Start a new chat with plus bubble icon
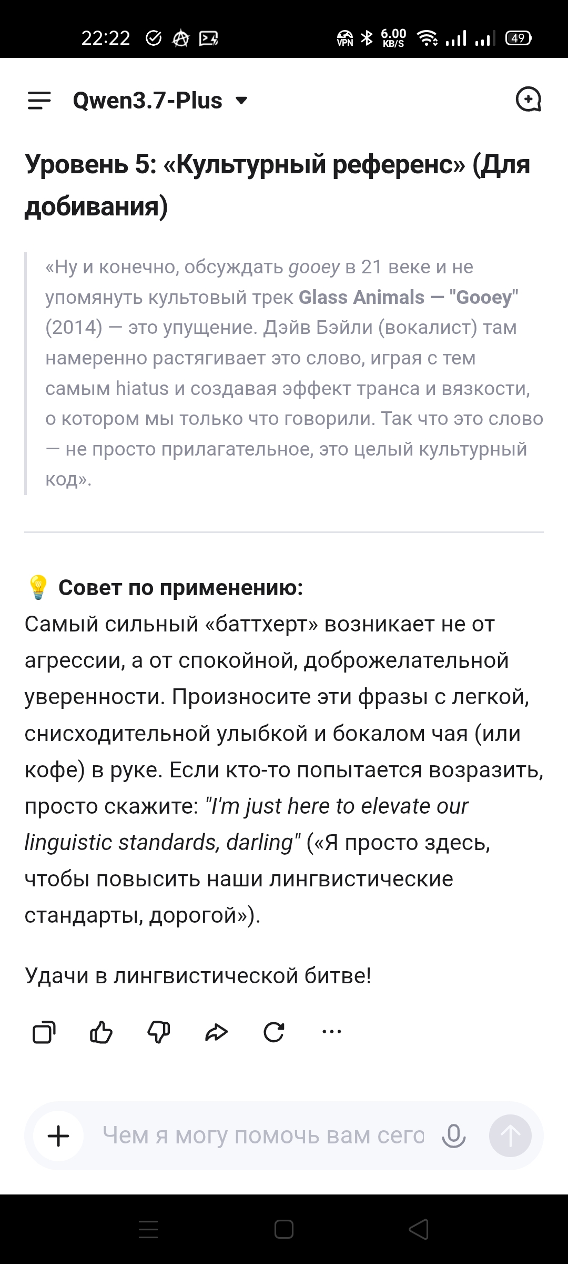Screen dimensions: 568x1264 (x=528, y=100)
